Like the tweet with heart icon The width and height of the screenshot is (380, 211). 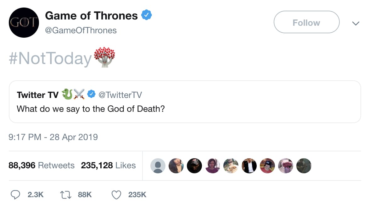point(116,195)
